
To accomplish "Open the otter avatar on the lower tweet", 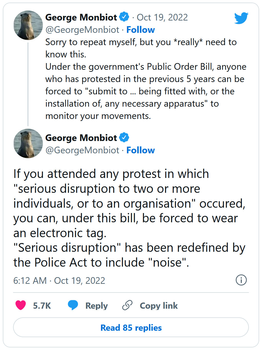I will [x=28, y=143].
